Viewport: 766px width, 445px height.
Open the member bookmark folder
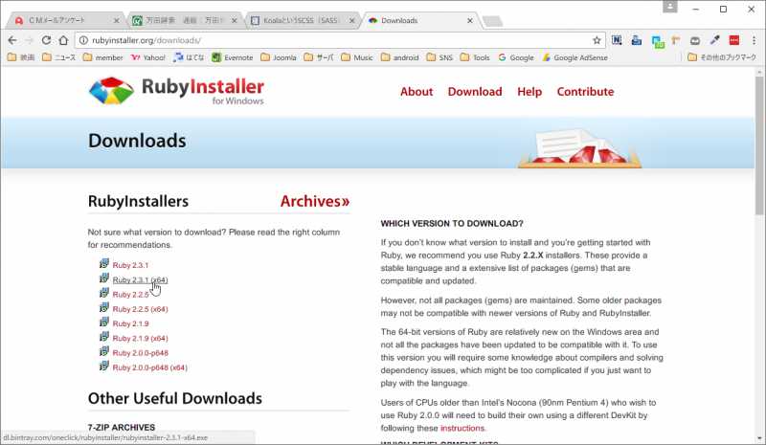click(x=102, y=57)
